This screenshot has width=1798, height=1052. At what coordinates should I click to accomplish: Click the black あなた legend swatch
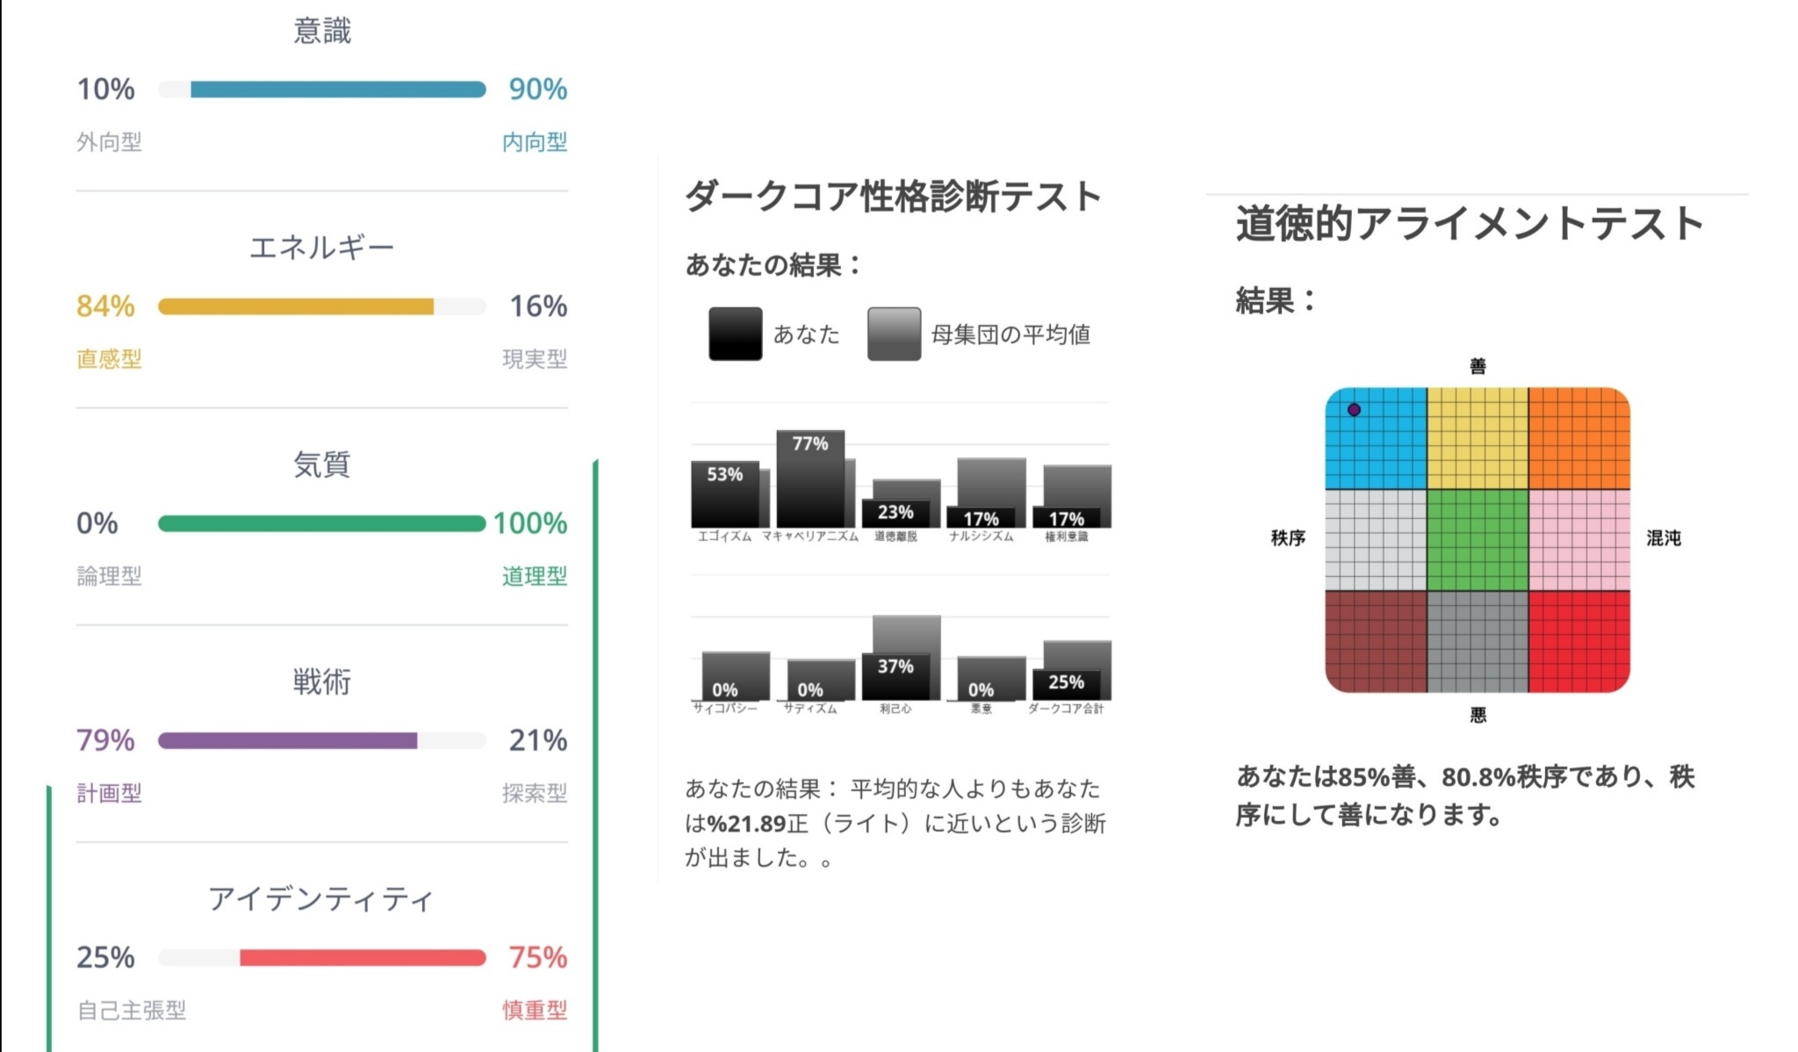[735, 334]
